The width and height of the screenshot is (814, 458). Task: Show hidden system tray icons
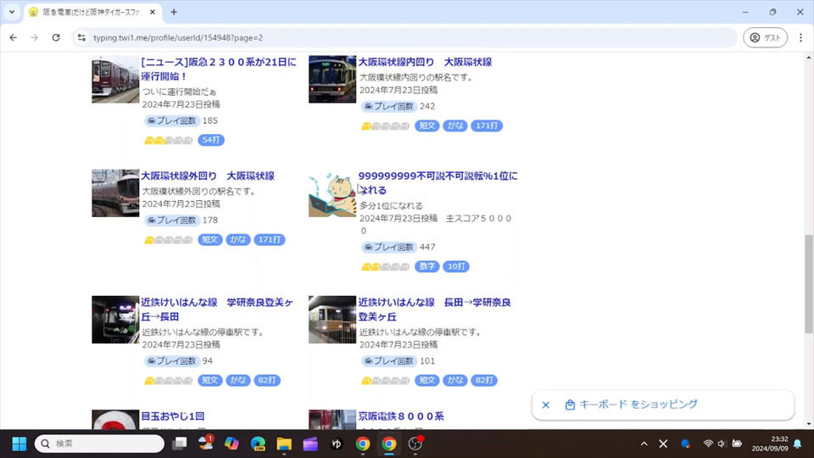coord(644,444)
